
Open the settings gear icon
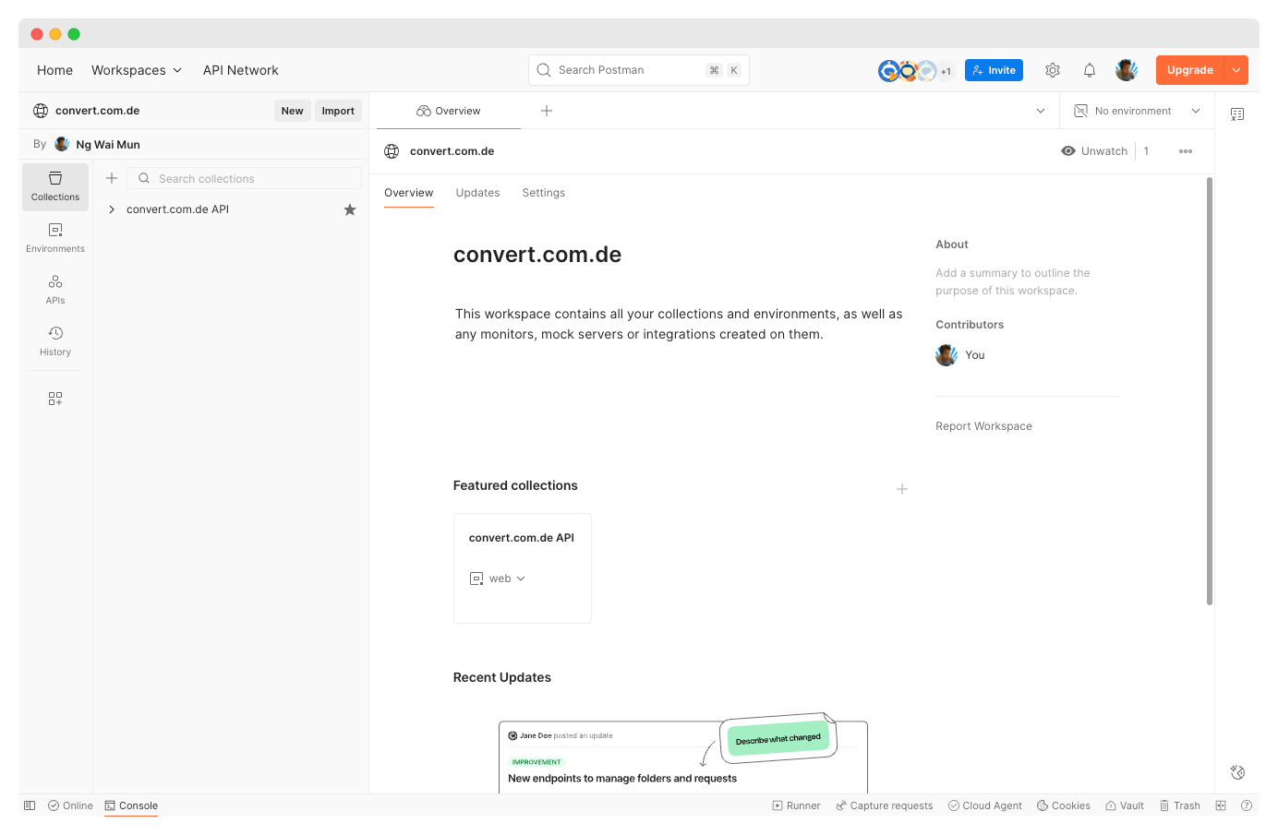[1053, 70]
